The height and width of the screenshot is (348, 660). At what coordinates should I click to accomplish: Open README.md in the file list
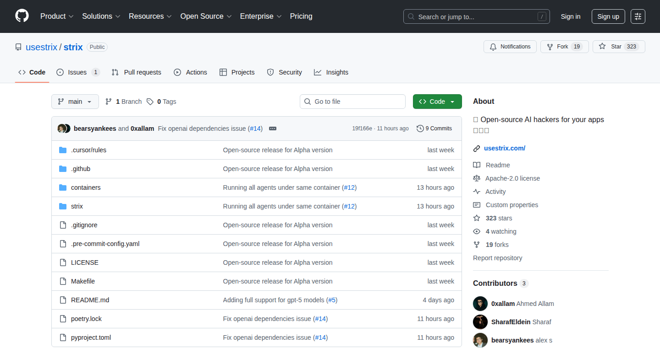tap(90, 300)
